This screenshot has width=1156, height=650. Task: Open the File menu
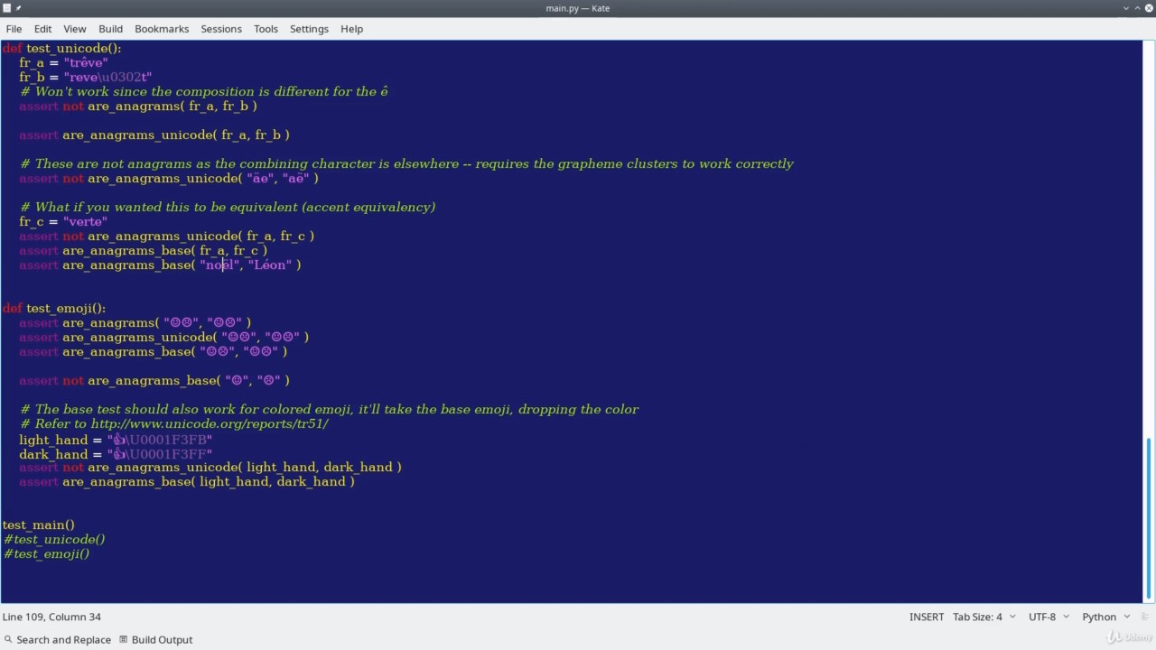click(x=14, y=29)
